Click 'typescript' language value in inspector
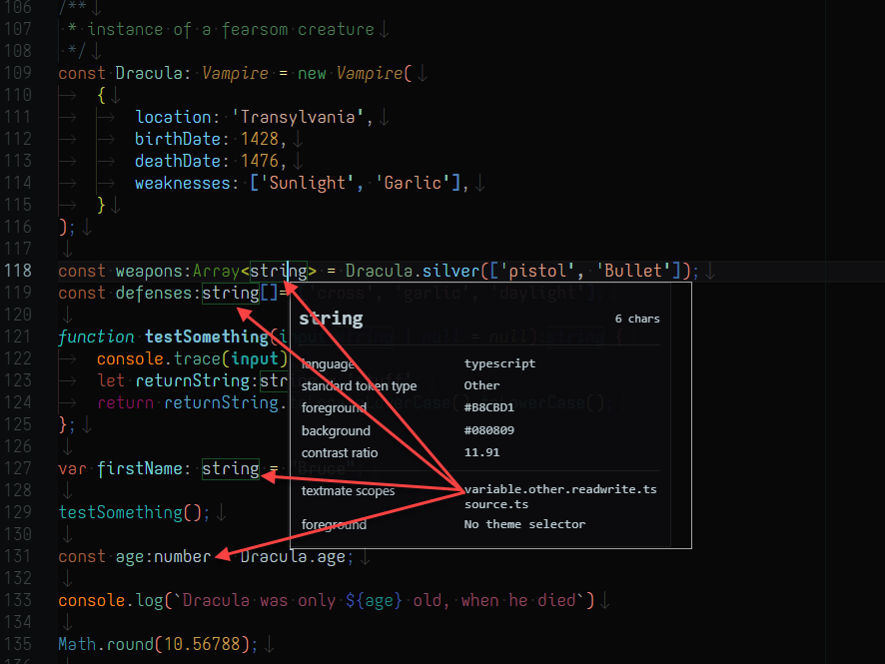The height and width of the screenshot is (664, 885). 499,363
